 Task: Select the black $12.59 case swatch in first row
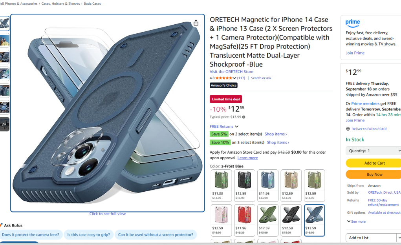tap(244, 185)
